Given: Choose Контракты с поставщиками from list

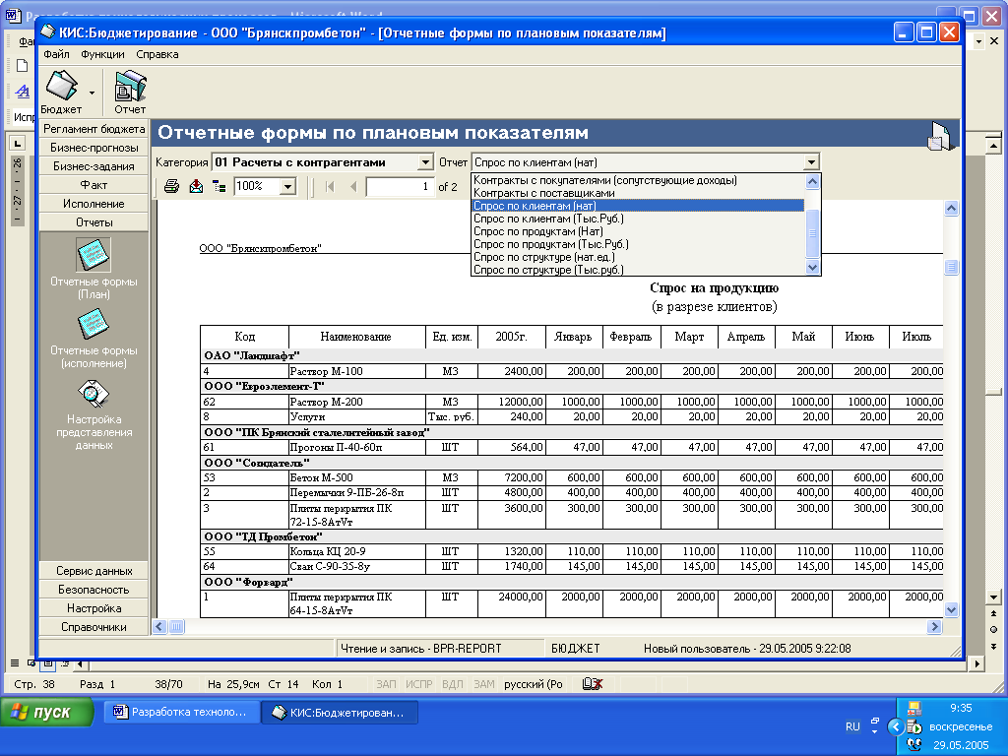Looking at the screenshot, I should (x=543, y=193).
